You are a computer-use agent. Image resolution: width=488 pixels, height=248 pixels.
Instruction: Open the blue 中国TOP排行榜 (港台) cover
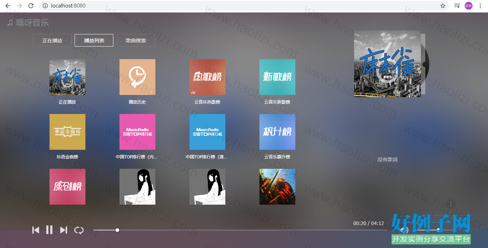pos(207,132)
